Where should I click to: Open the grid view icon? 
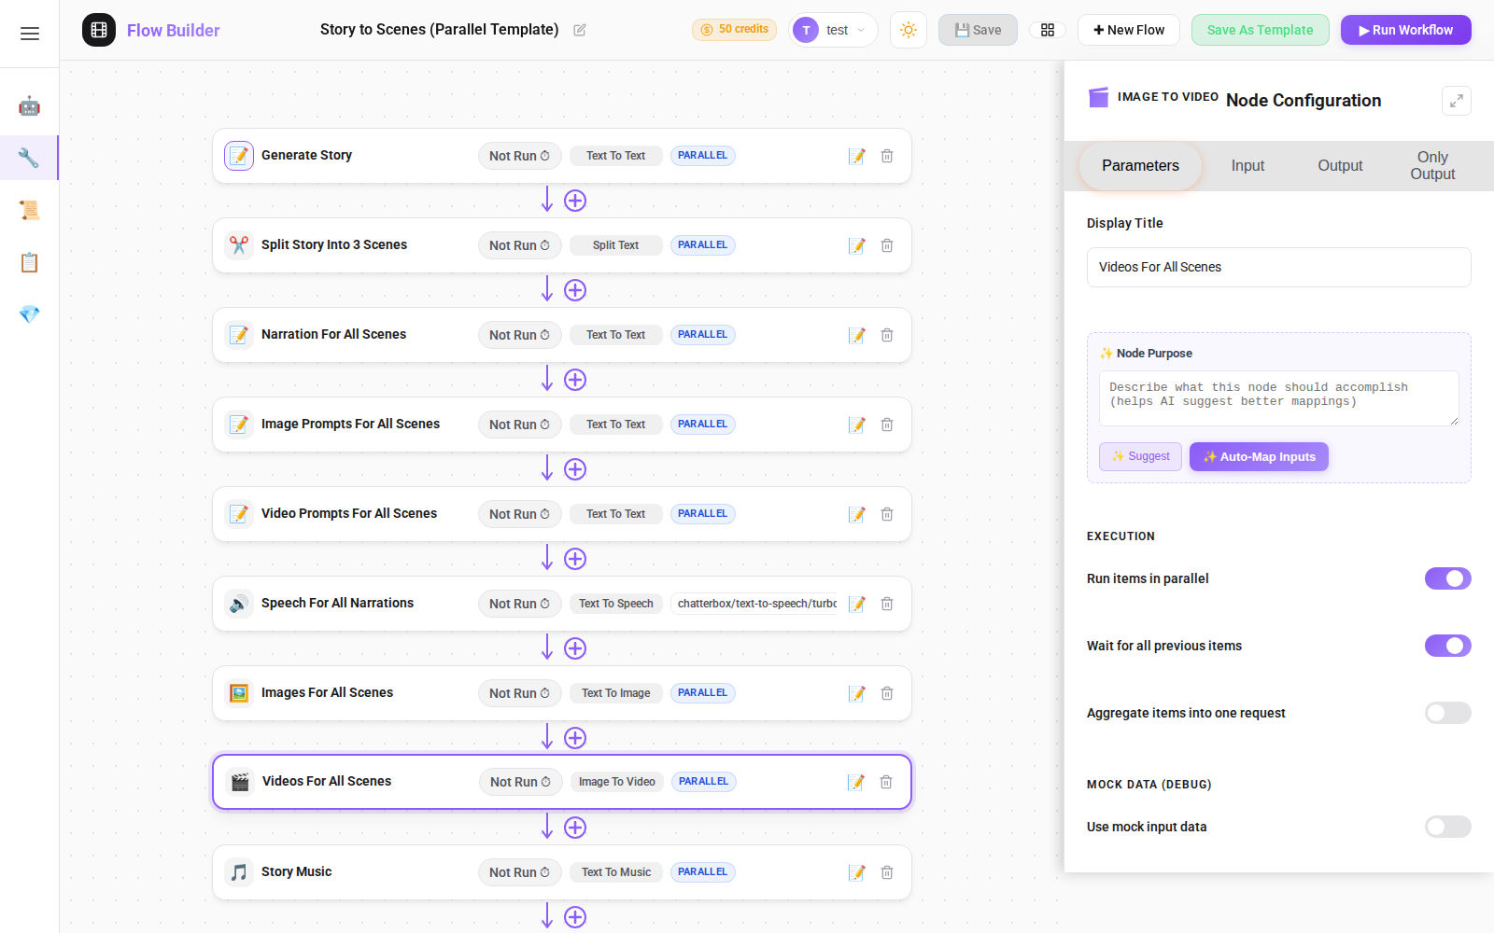1047,30
